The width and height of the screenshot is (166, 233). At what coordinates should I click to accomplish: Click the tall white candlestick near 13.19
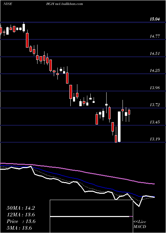pyautogui.click(x=119, y=127)
